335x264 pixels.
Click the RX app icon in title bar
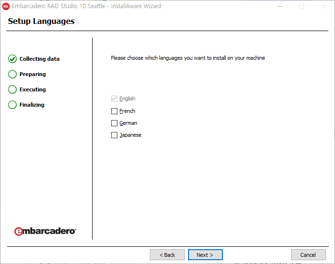(6, 6)
